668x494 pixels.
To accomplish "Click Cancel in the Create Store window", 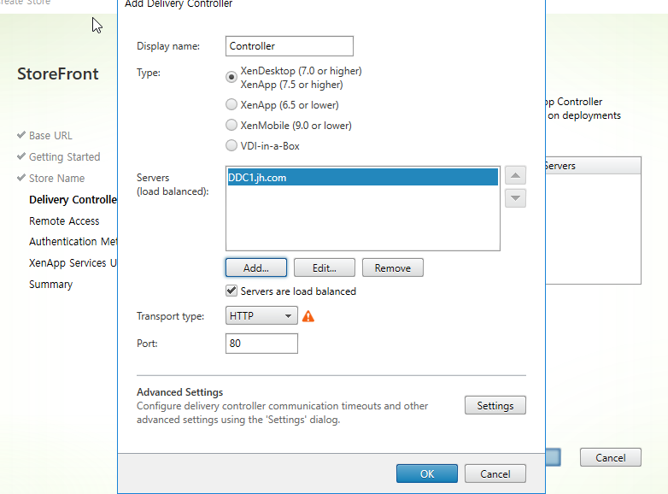I will [610, 457].
